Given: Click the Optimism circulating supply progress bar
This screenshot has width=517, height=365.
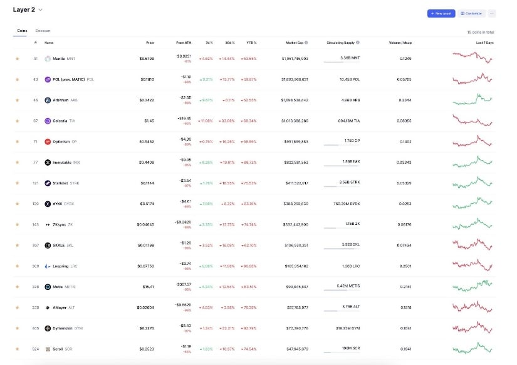Looking at the screenshot, I should [342, 145].
